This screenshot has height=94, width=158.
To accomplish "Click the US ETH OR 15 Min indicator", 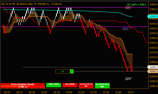I will pos(86,85).
